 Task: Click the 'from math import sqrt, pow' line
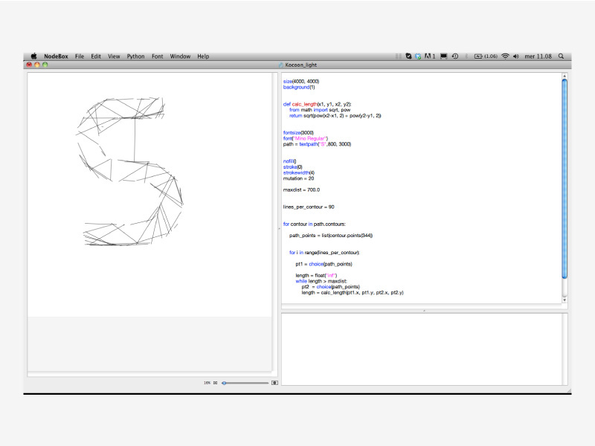point(320,110)
